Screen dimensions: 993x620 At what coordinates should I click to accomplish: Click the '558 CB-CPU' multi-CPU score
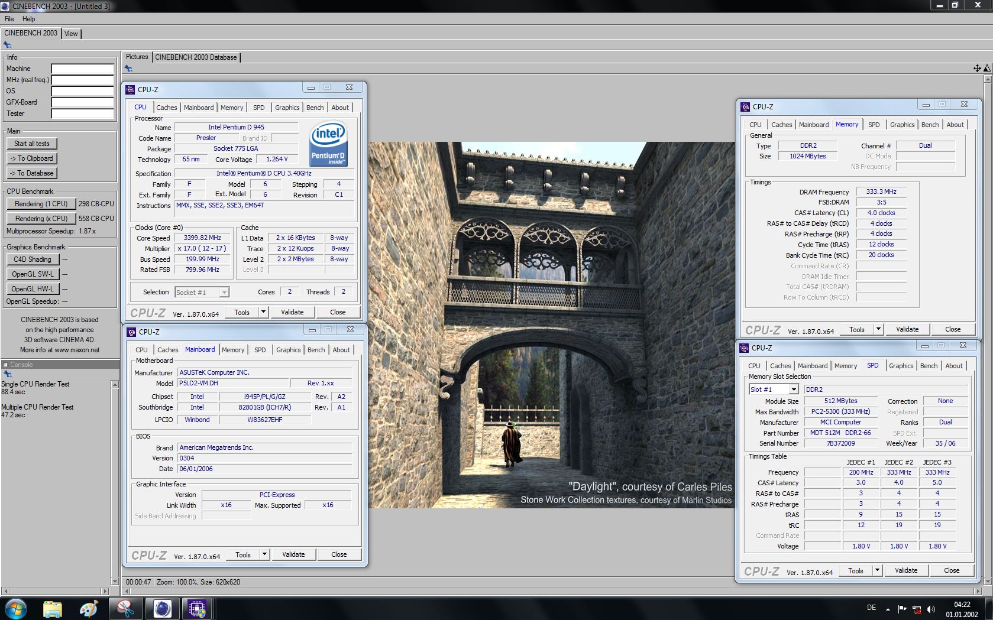pos(96,219)
